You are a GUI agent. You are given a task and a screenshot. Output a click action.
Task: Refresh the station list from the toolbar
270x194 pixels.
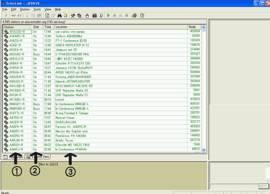pos(47,16)
